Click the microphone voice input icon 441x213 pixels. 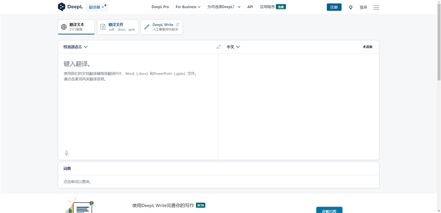coord(67,153)
